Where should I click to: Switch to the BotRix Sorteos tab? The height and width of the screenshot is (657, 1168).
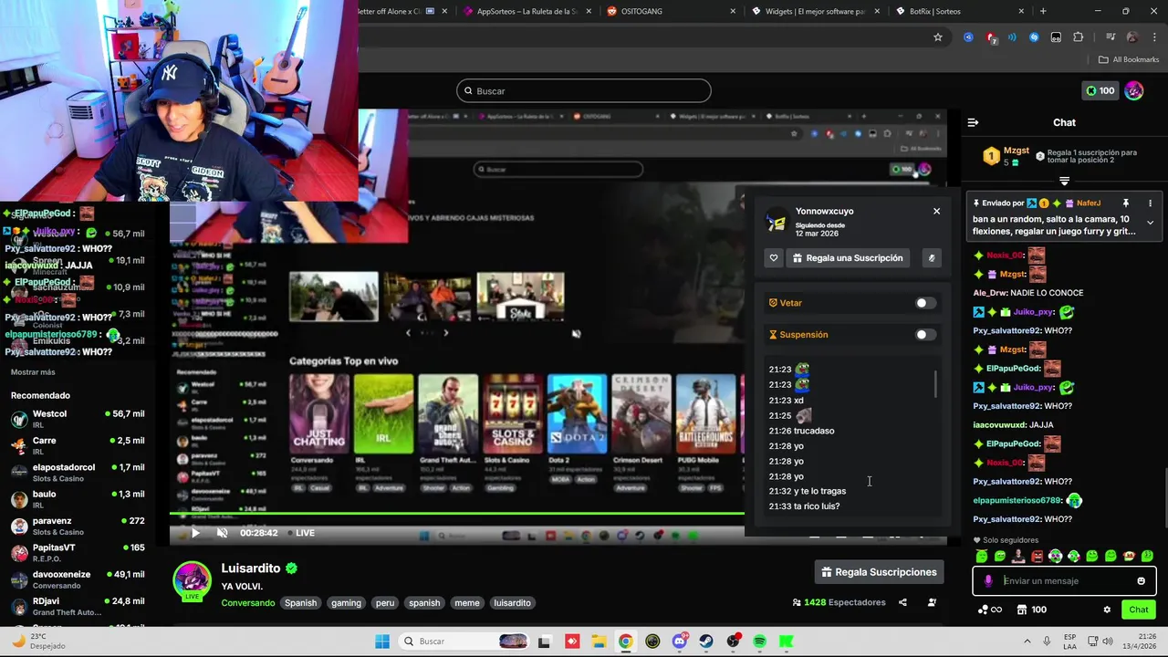[x=958, y=12]
